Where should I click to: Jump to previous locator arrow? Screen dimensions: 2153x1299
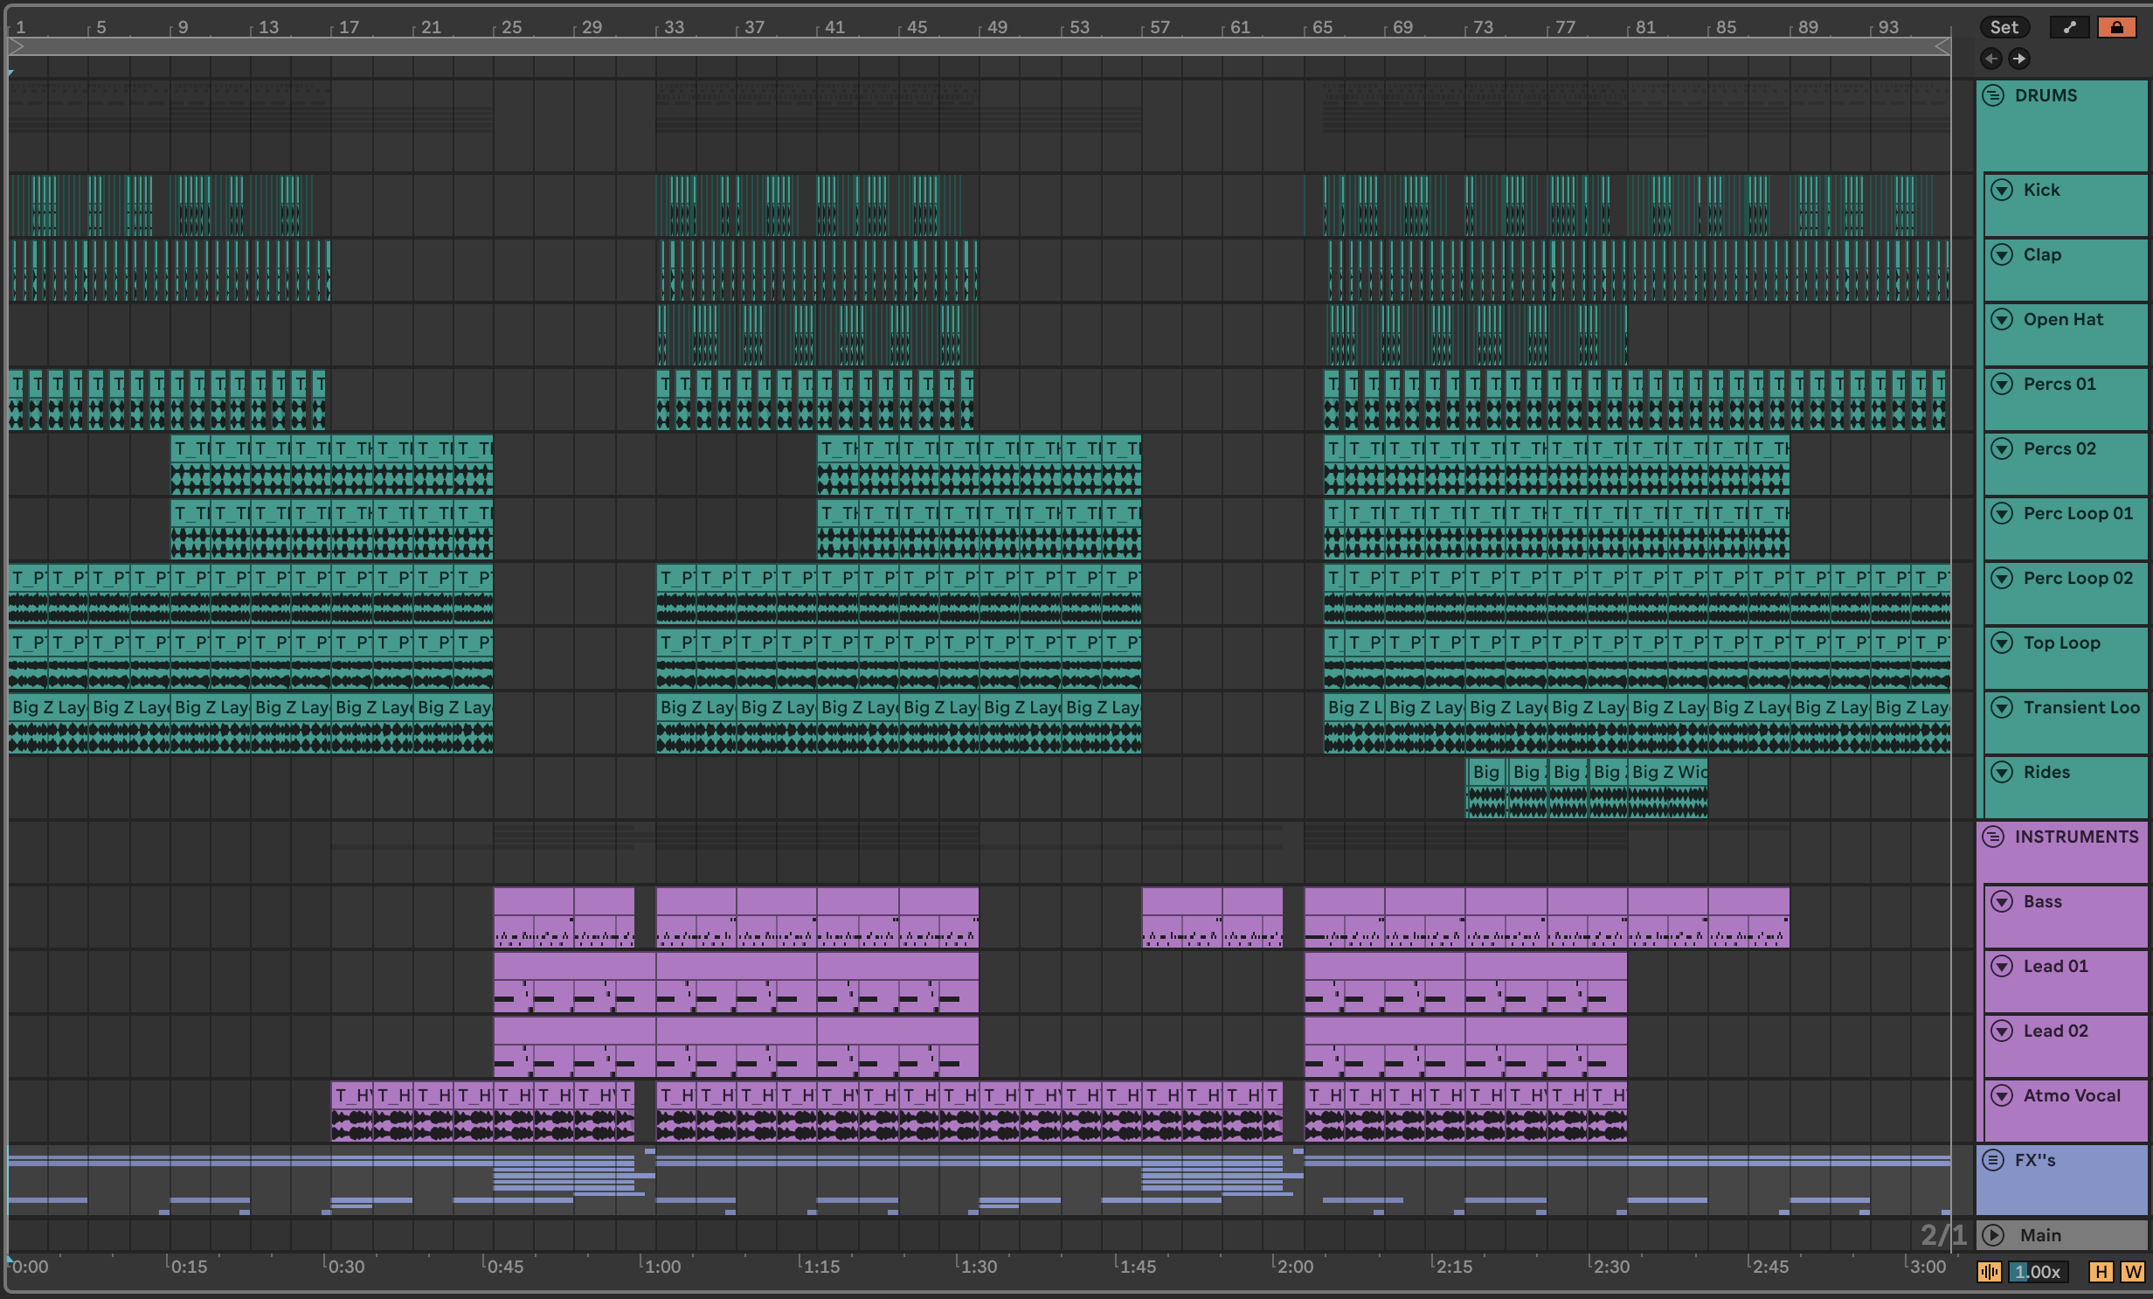click(1991, 59)
